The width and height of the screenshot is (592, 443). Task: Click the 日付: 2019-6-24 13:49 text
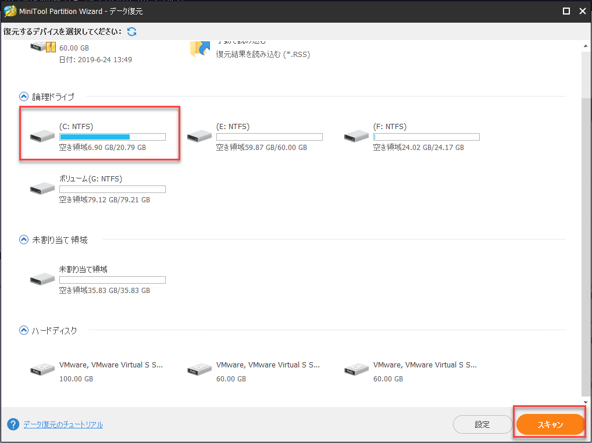pyautogui.click(x=95, y=59)
